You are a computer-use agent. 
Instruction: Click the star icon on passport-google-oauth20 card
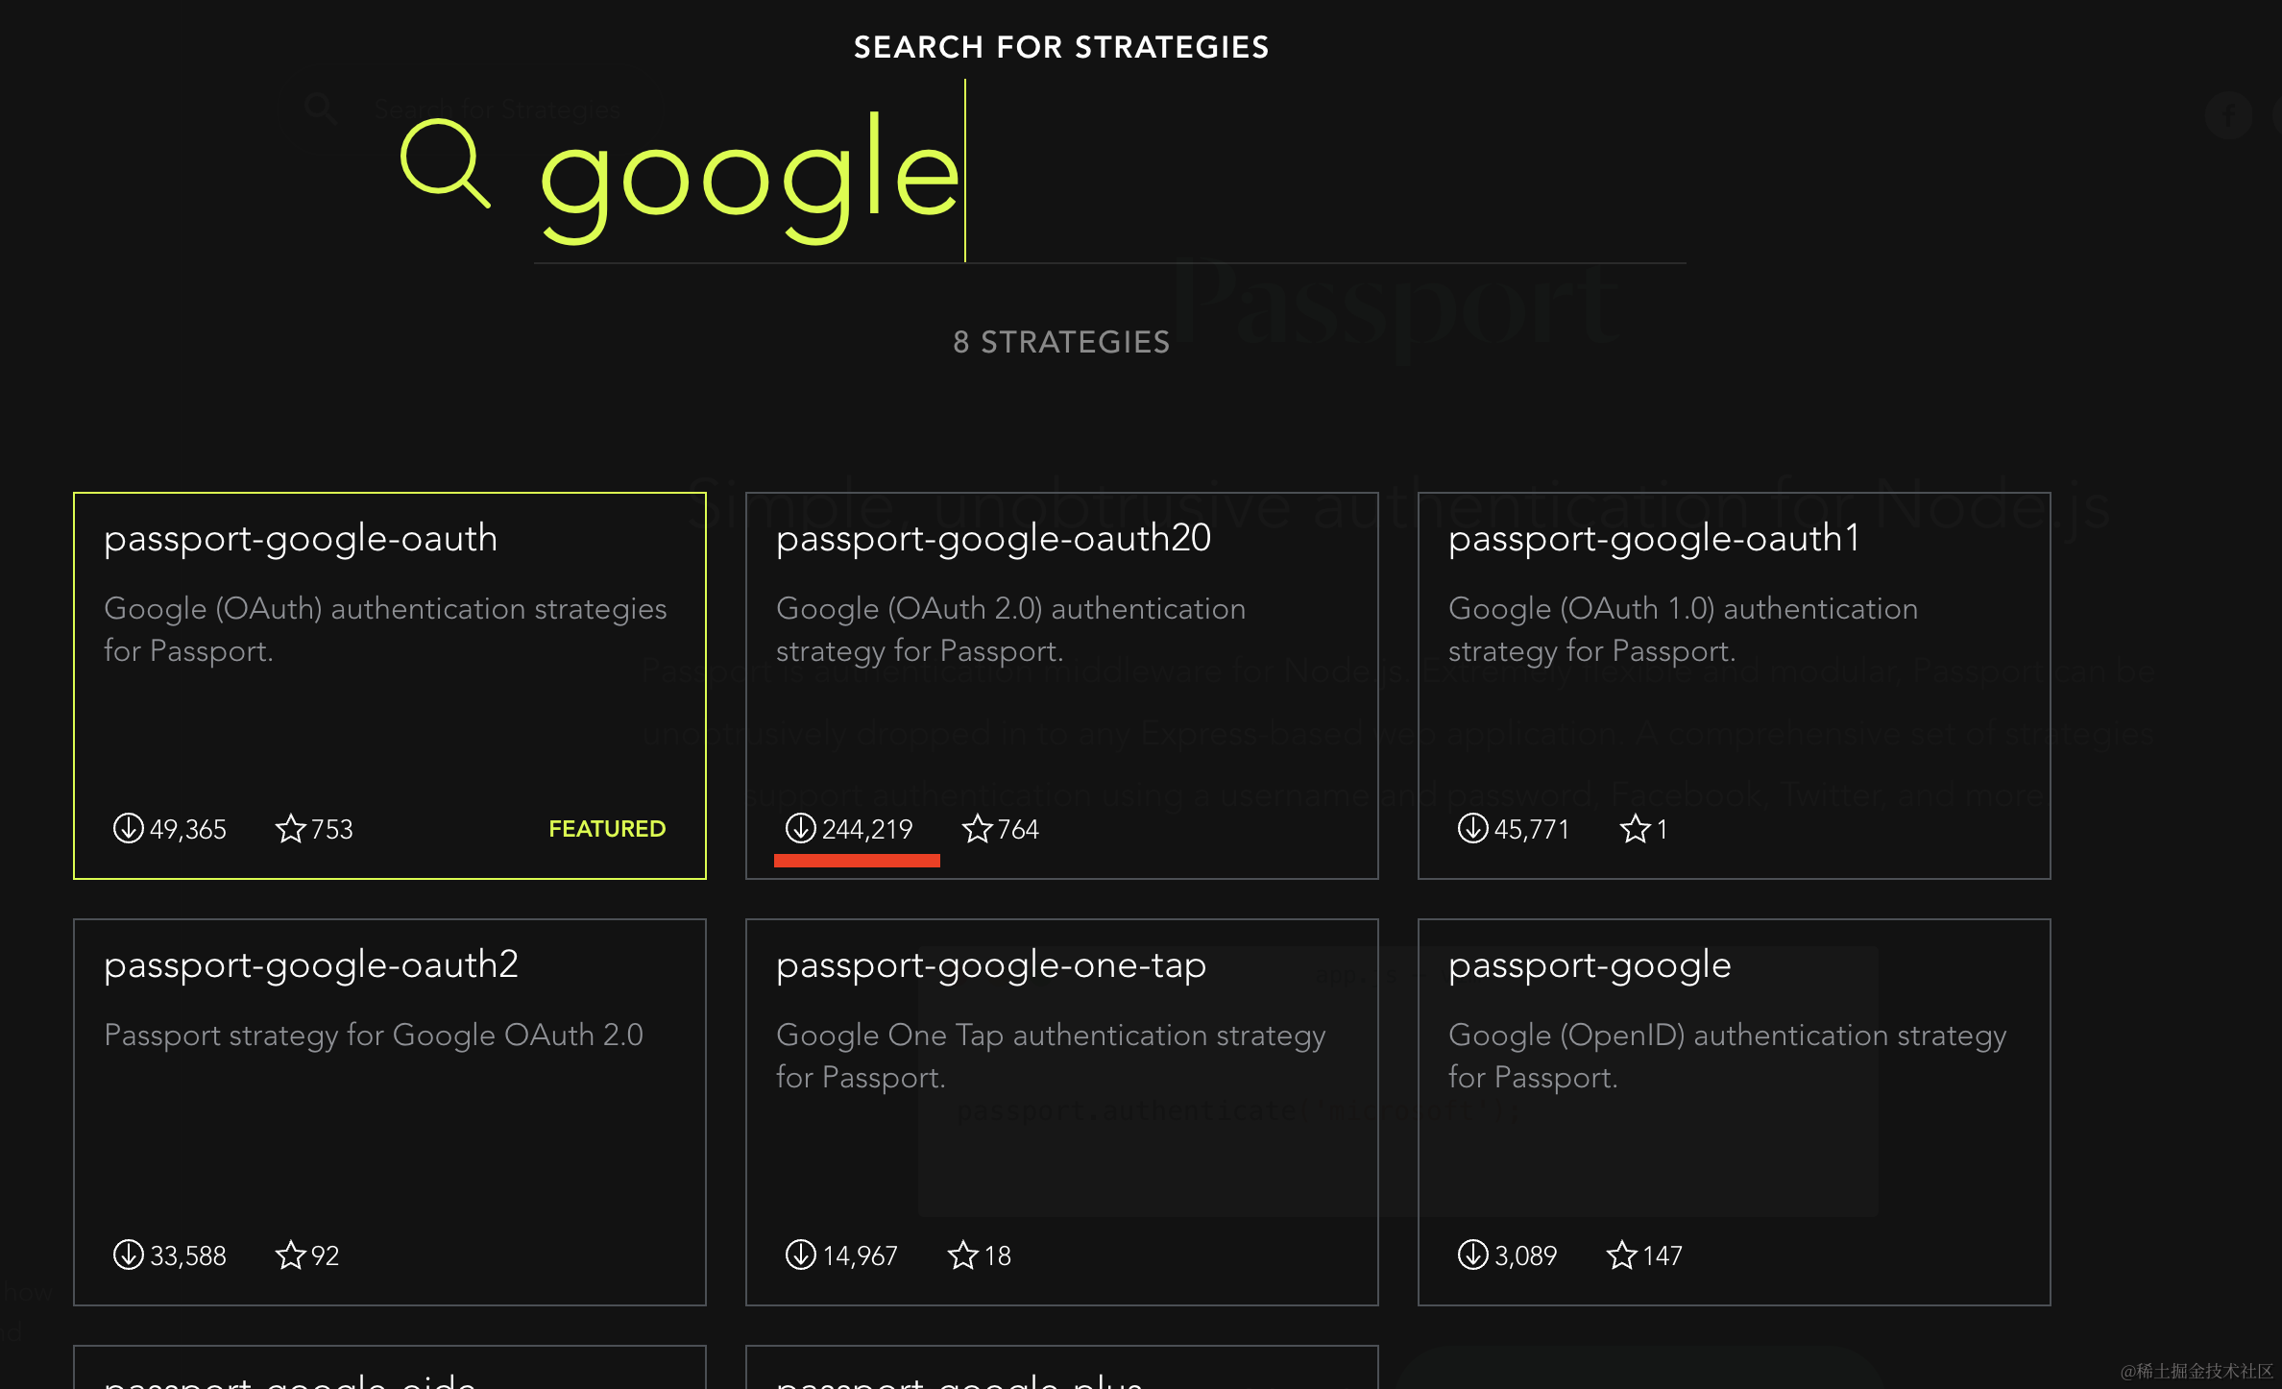click(x=977, y=828)
